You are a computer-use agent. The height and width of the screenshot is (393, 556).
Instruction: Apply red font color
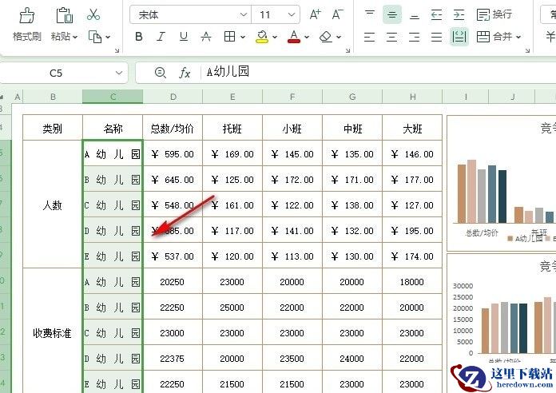[x=294, y=37]
